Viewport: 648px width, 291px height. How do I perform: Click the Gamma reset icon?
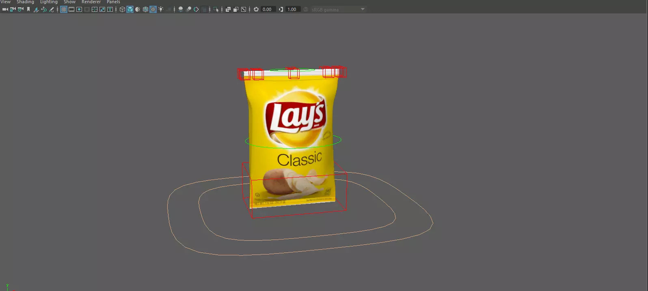[x=281, y=9]
